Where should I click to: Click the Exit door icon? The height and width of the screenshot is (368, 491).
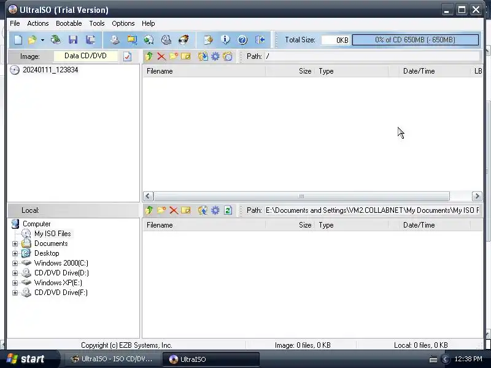tap(260, 40)
